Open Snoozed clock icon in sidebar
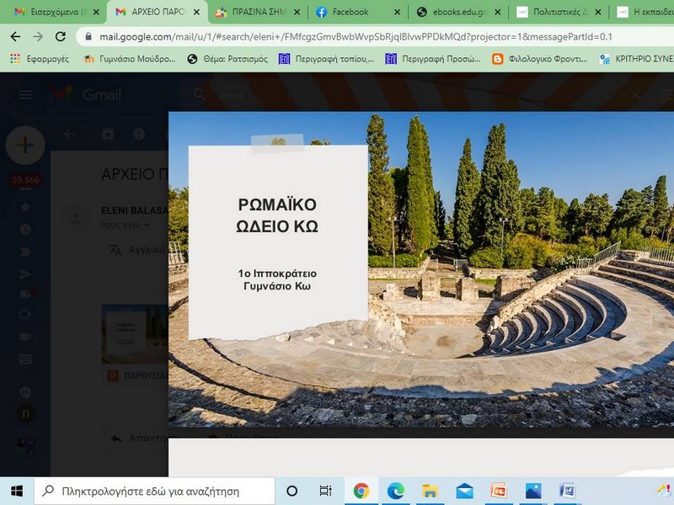The width and height of the screenshot is (674, 505). click(x=25, y=229)
